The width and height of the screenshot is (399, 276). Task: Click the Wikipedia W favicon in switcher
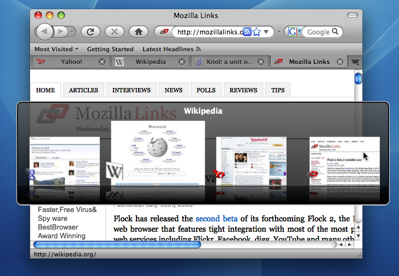click(114, 171)
